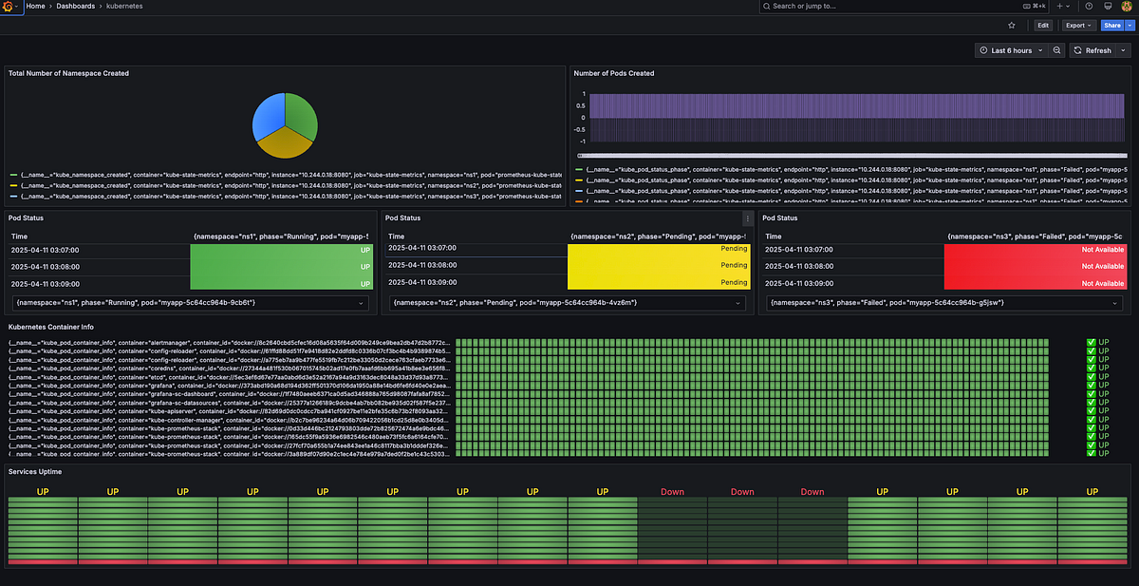
Task: Open the ns1 Running pod variable dropdown
Action: point(185,304)
